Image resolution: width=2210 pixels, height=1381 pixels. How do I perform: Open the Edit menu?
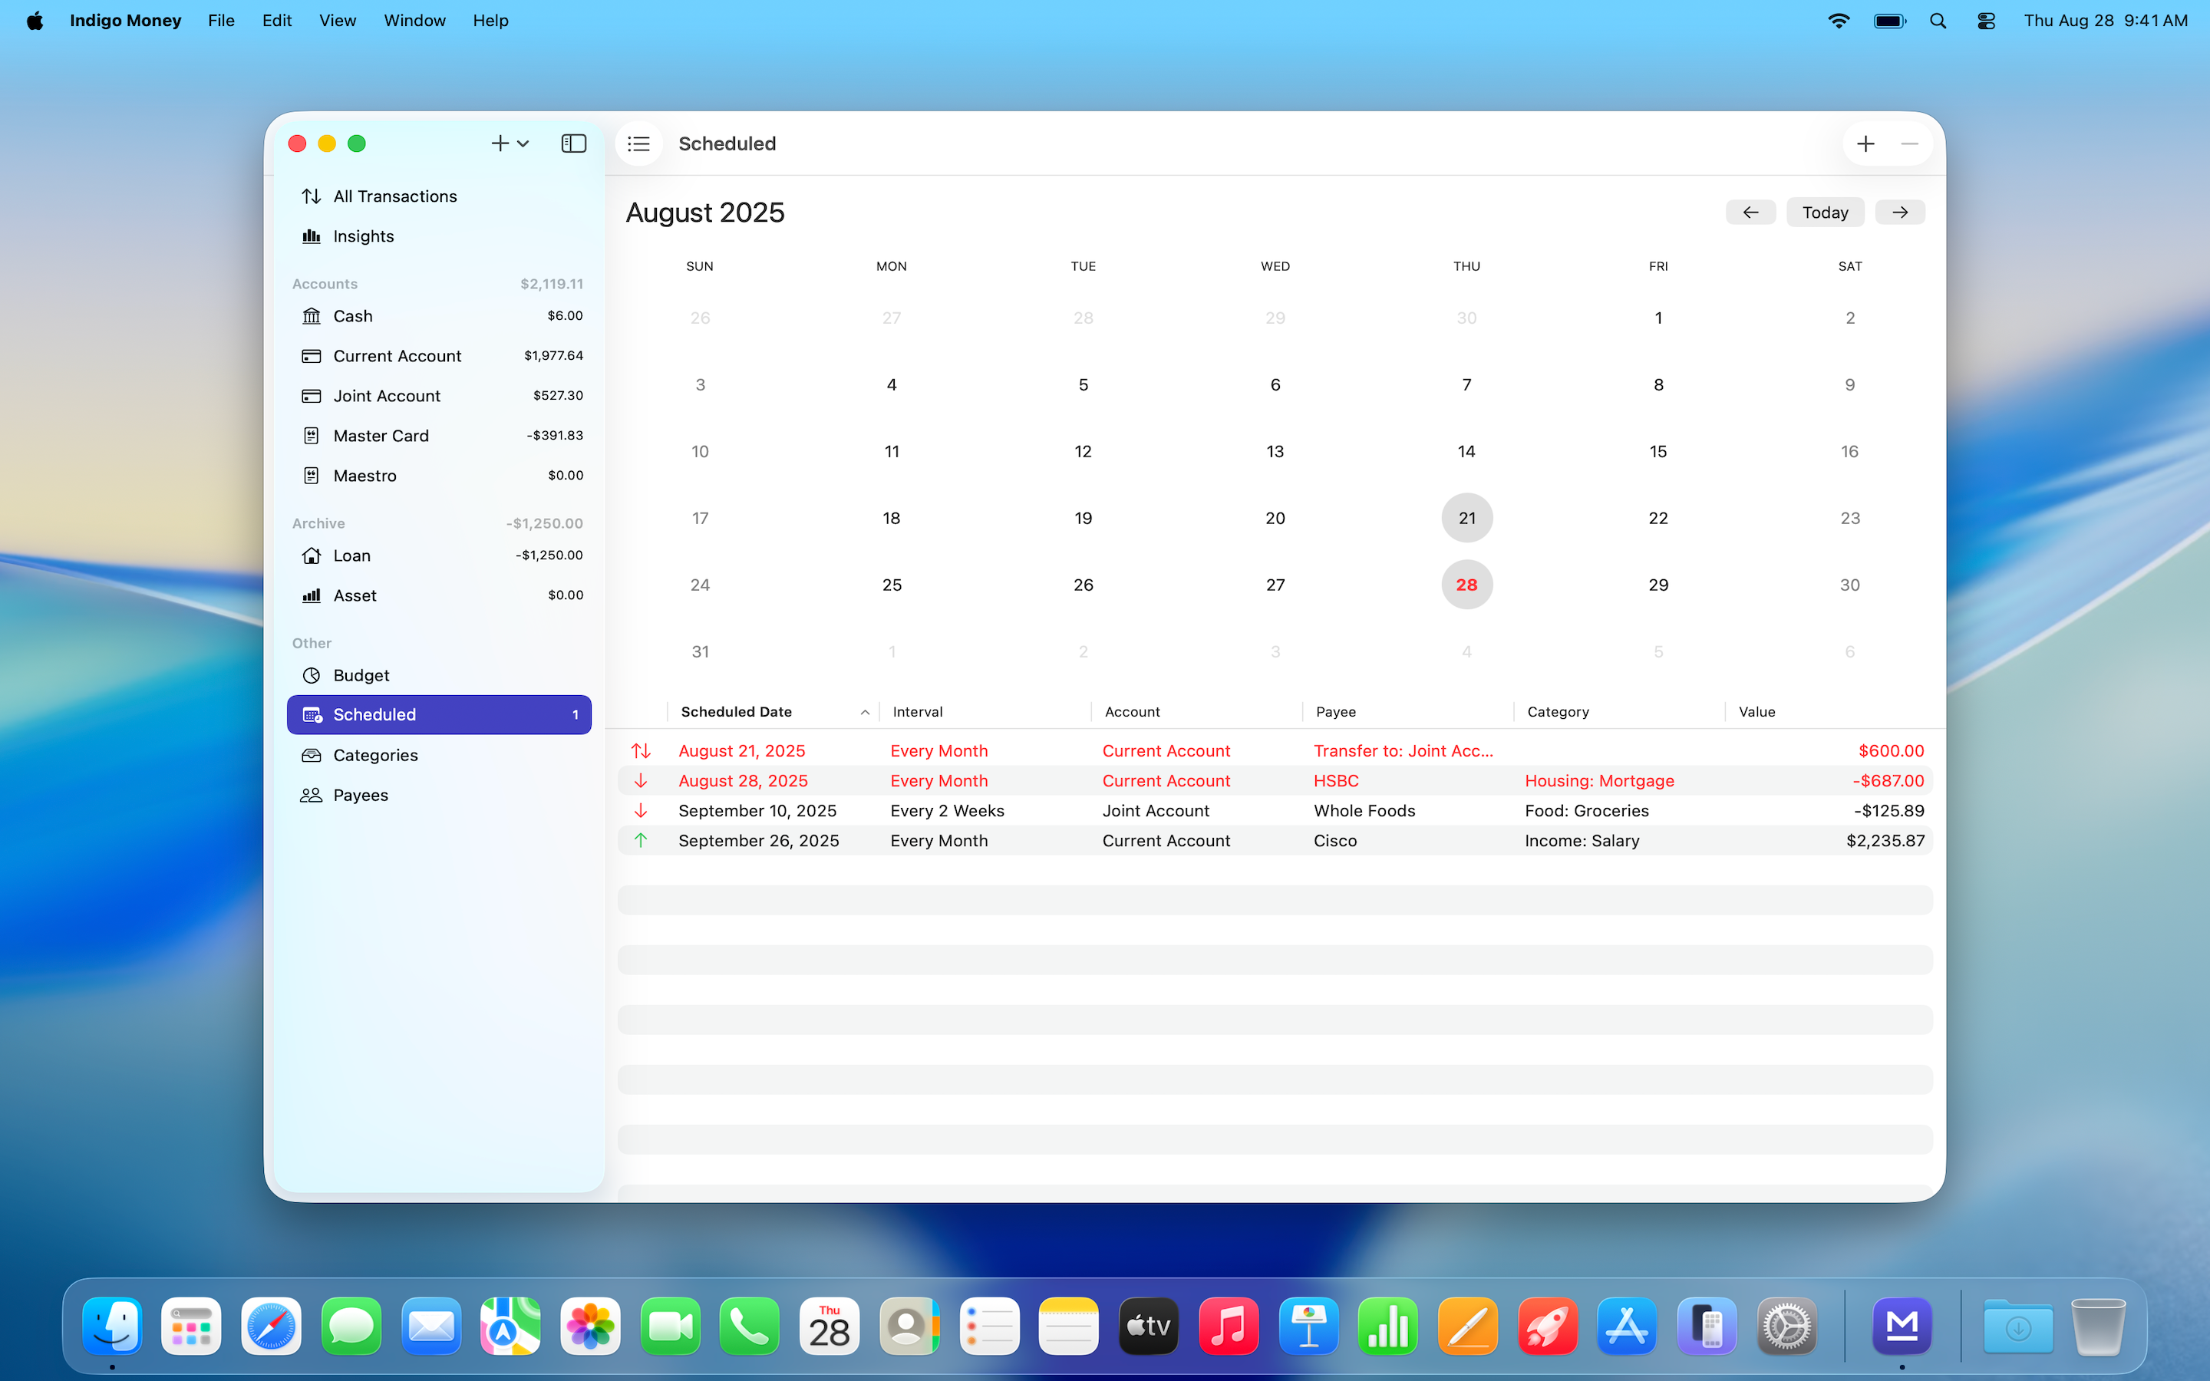[x=277, y=20]
